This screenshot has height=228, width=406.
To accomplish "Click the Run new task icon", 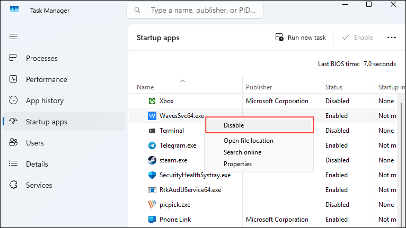I will 279,37.
